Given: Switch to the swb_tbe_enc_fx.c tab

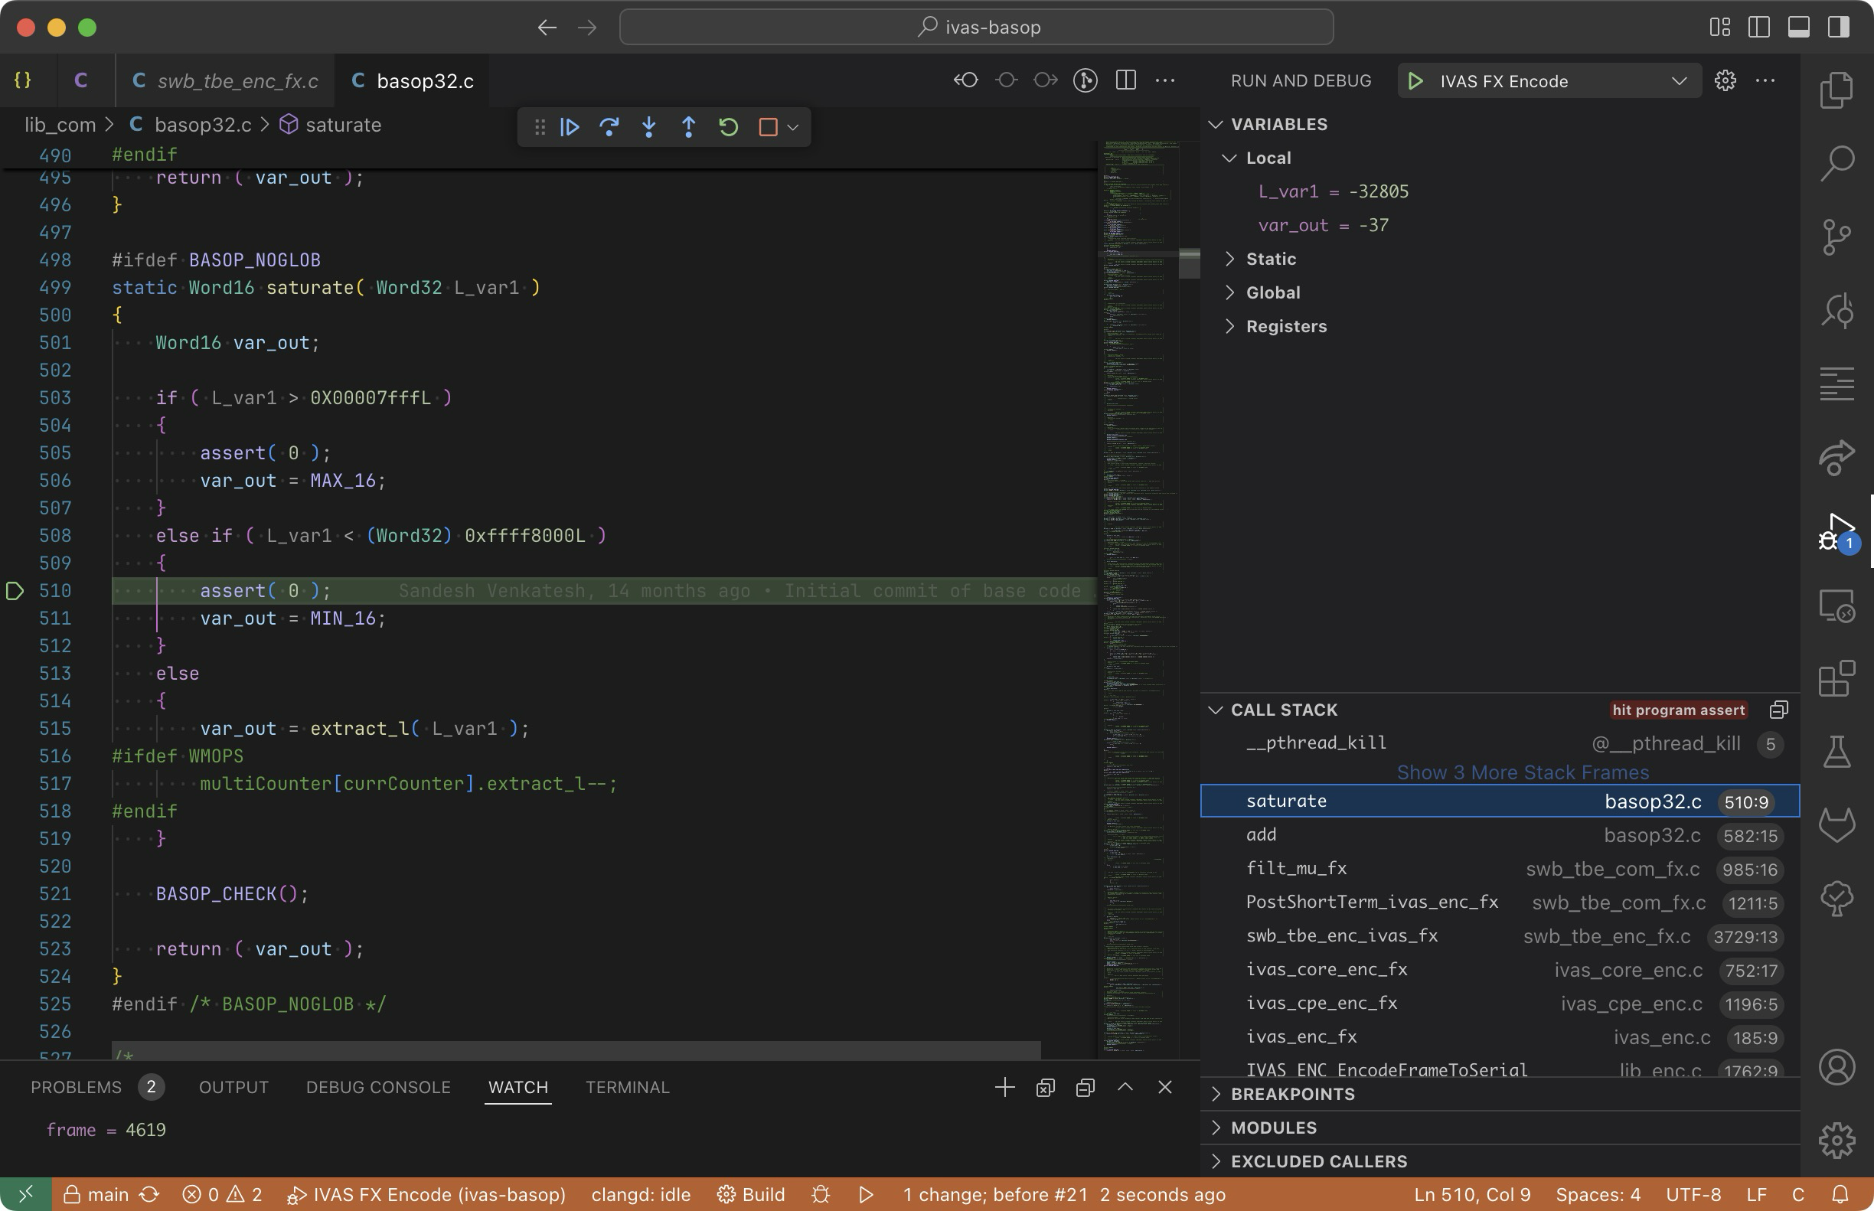Looking at the screenshot, I should pos(237,81).
